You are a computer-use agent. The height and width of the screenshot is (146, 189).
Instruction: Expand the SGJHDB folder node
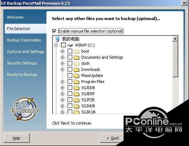pyautogui.click(x=62, y=106)
